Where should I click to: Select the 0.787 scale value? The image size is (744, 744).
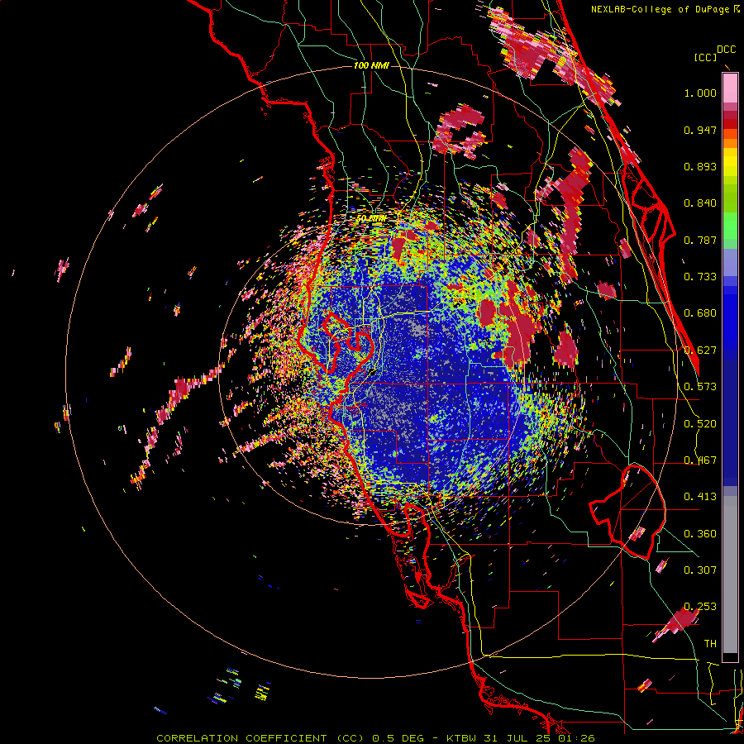pos(700,240)
